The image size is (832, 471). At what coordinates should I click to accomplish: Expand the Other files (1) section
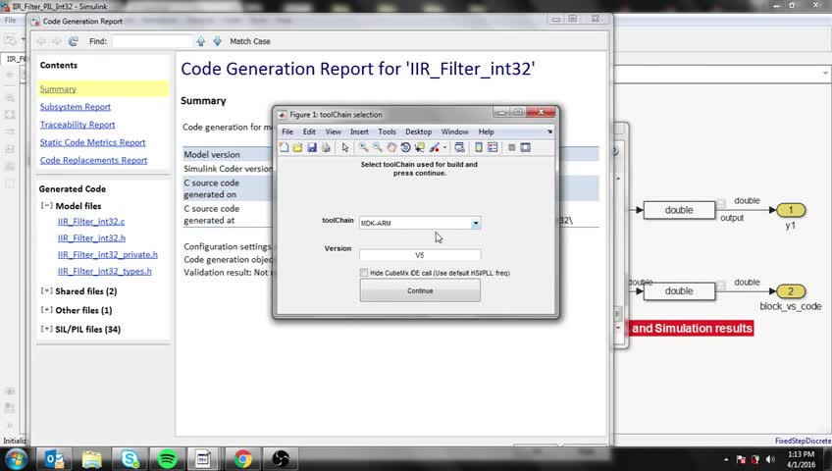(x=47, y=310)
